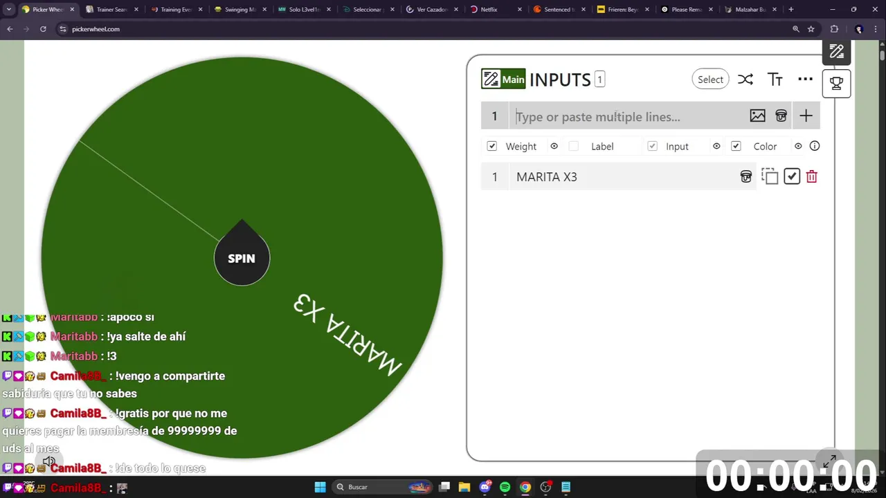Open Task View from the taskbar
886x498 pixels.
click(x=444, y=487)
